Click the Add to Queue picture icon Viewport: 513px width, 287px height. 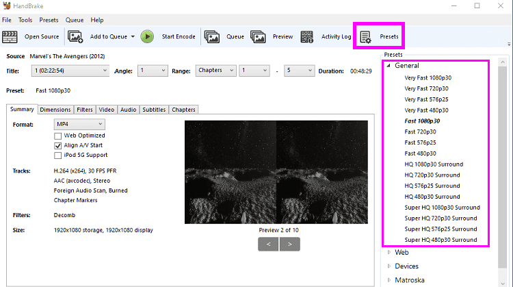pos(75,37)
